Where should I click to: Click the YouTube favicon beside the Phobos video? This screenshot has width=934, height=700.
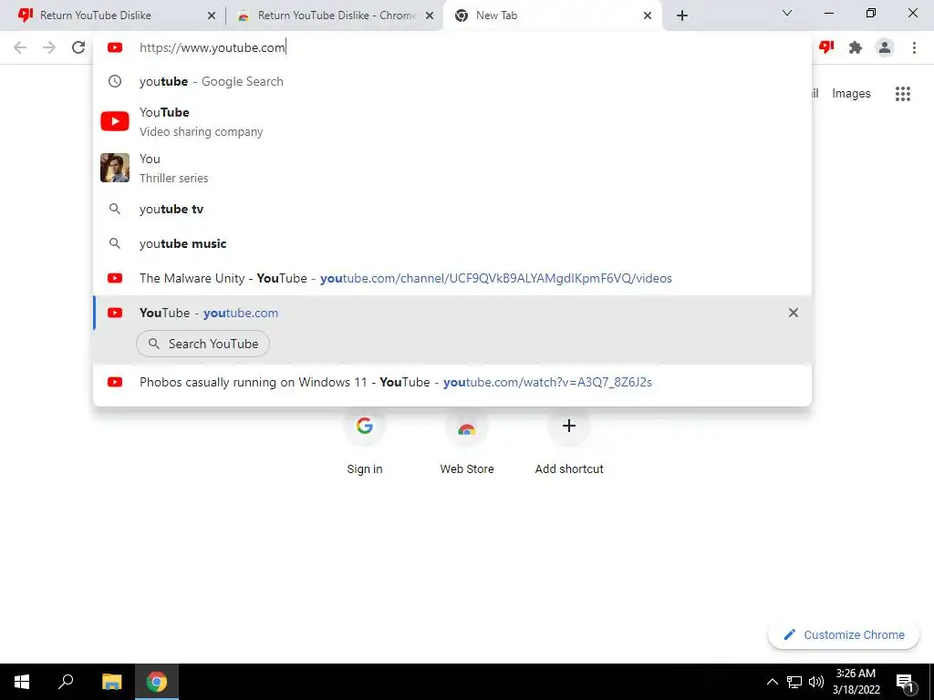point(115,382)
